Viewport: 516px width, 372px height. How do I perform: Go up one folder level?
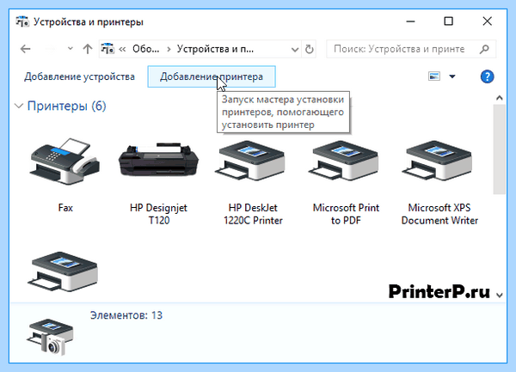[88, 49]
